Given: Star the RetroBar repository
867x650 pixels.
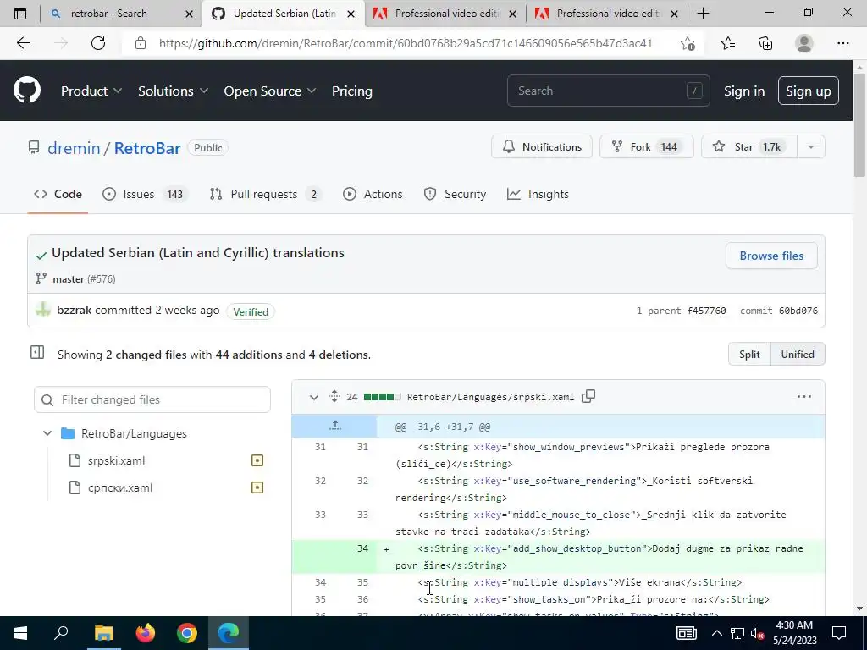Looking at the screenshot, I should click(x=749, y=147).
